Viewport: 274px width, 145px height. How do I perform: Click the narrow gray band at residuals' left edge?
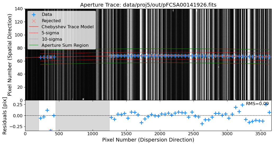coord(32,115)
